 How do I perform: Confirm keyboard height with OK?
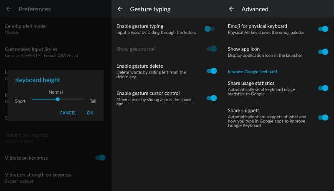[90, 113]
